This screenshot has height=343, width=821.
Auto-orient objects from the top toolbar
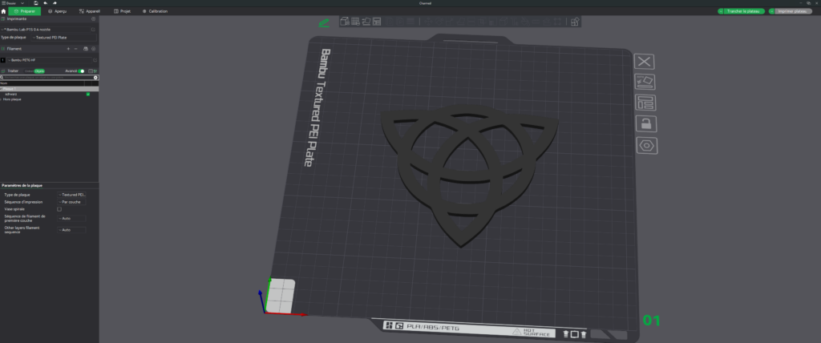tap(366, 22)
